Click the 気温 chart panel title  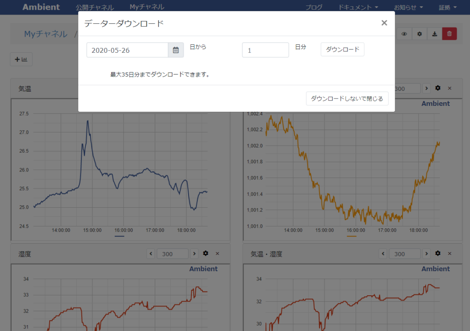coord(25,88)
